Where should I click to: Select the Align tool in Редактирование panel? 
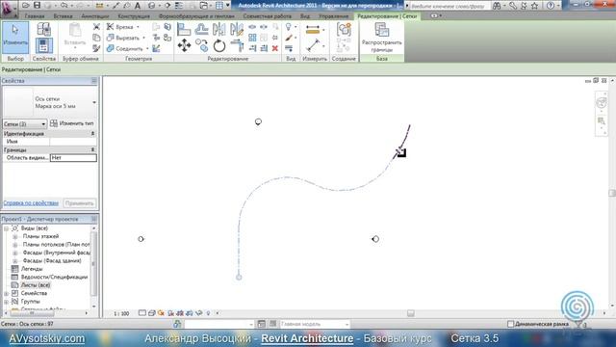pyautogui.click(x=184, y=30)
